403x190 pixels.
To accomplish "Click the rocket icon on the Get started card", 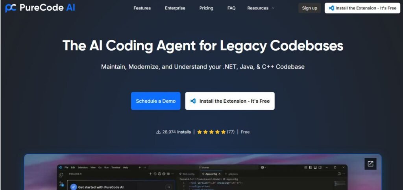I will click(74, 187).
